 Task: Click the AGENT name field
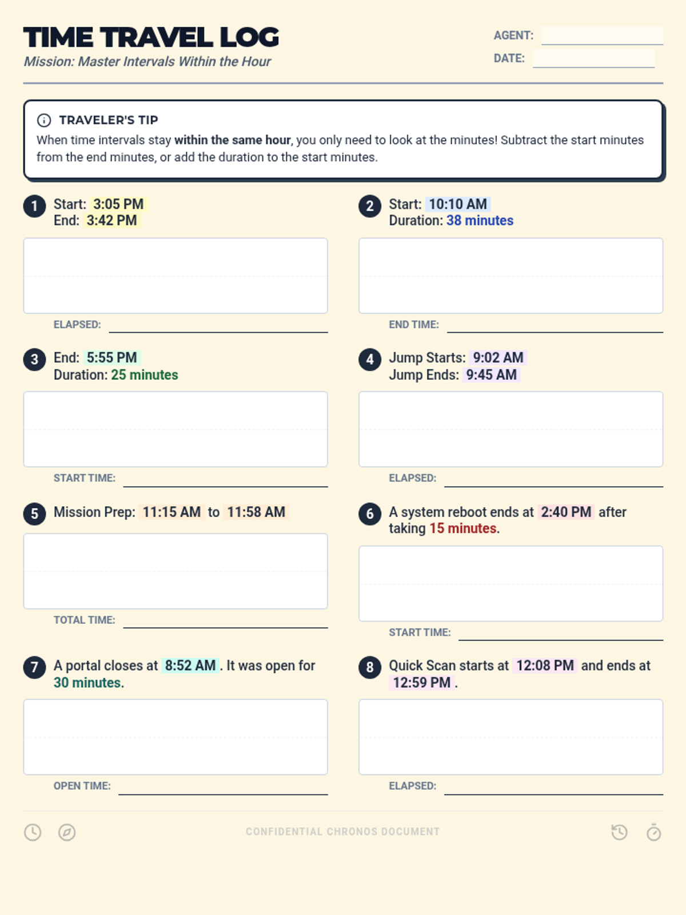coord(602,35)
